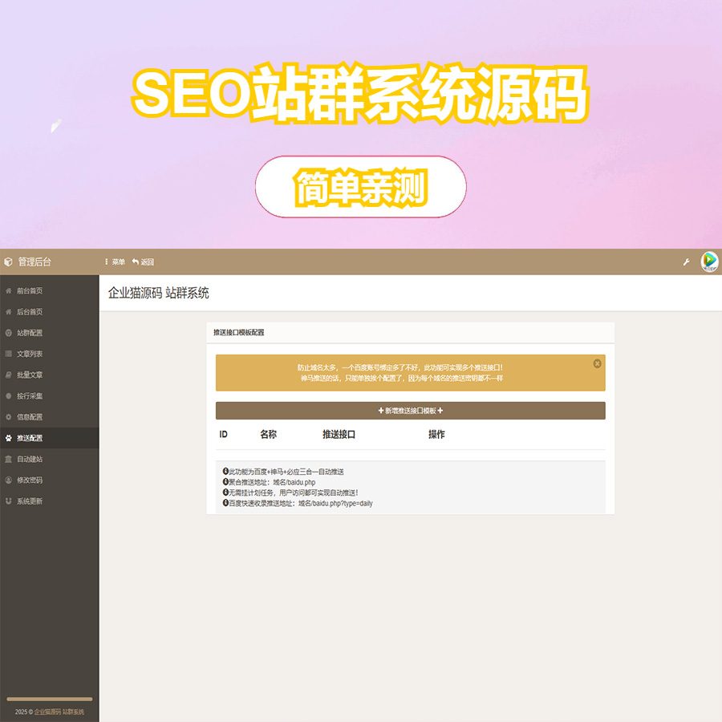Click the 推送配置 paw icon
The height and width of the screenshot is (722, 722).
[x=9, y=437]
